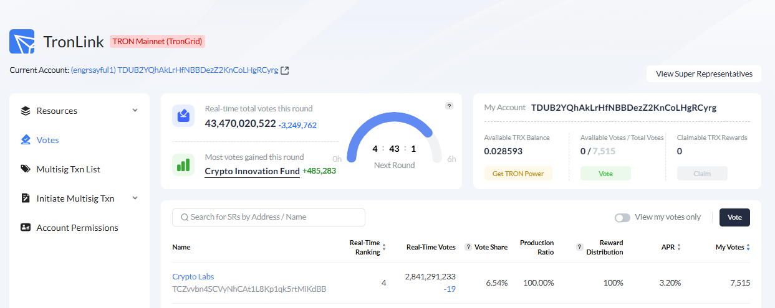This screenshot has width=775, height=308.
Task: Click the +485,283 gained votes value
Action: point(319,170)
